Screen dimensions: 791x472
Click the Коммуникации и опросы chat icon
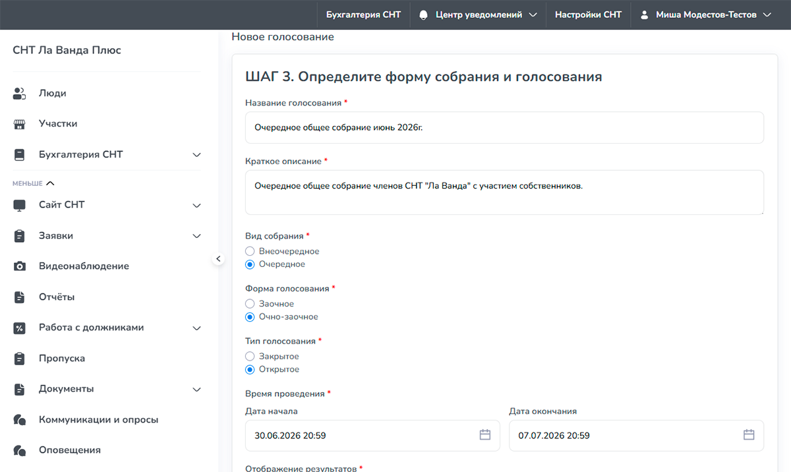tap(20, 420)
